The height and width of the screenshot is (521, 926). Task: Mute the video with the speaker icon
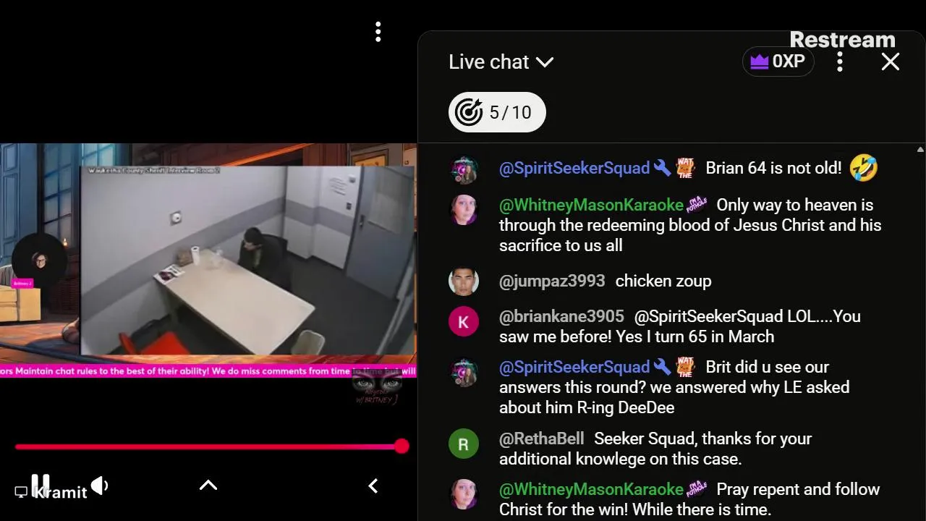[x=100, y=486]
